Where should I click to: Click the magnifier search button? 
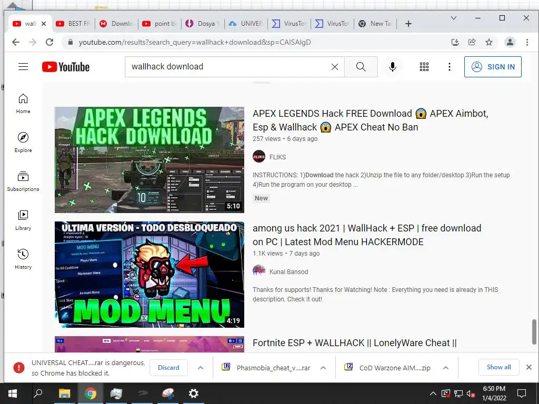[361, 67]
